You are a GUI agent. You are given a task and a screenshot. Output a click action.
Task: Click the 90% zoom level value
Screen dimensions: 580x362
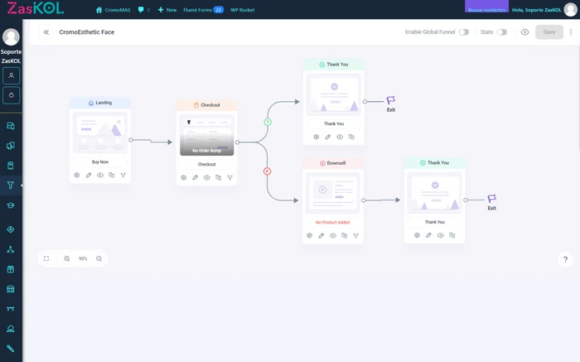[83, 258]
